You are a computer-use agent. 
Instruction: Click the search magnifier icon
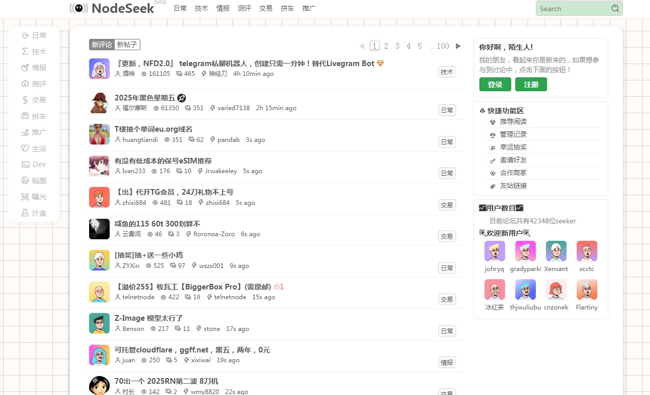615,8
